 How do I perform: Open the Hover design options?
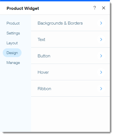tap(70, 72)
